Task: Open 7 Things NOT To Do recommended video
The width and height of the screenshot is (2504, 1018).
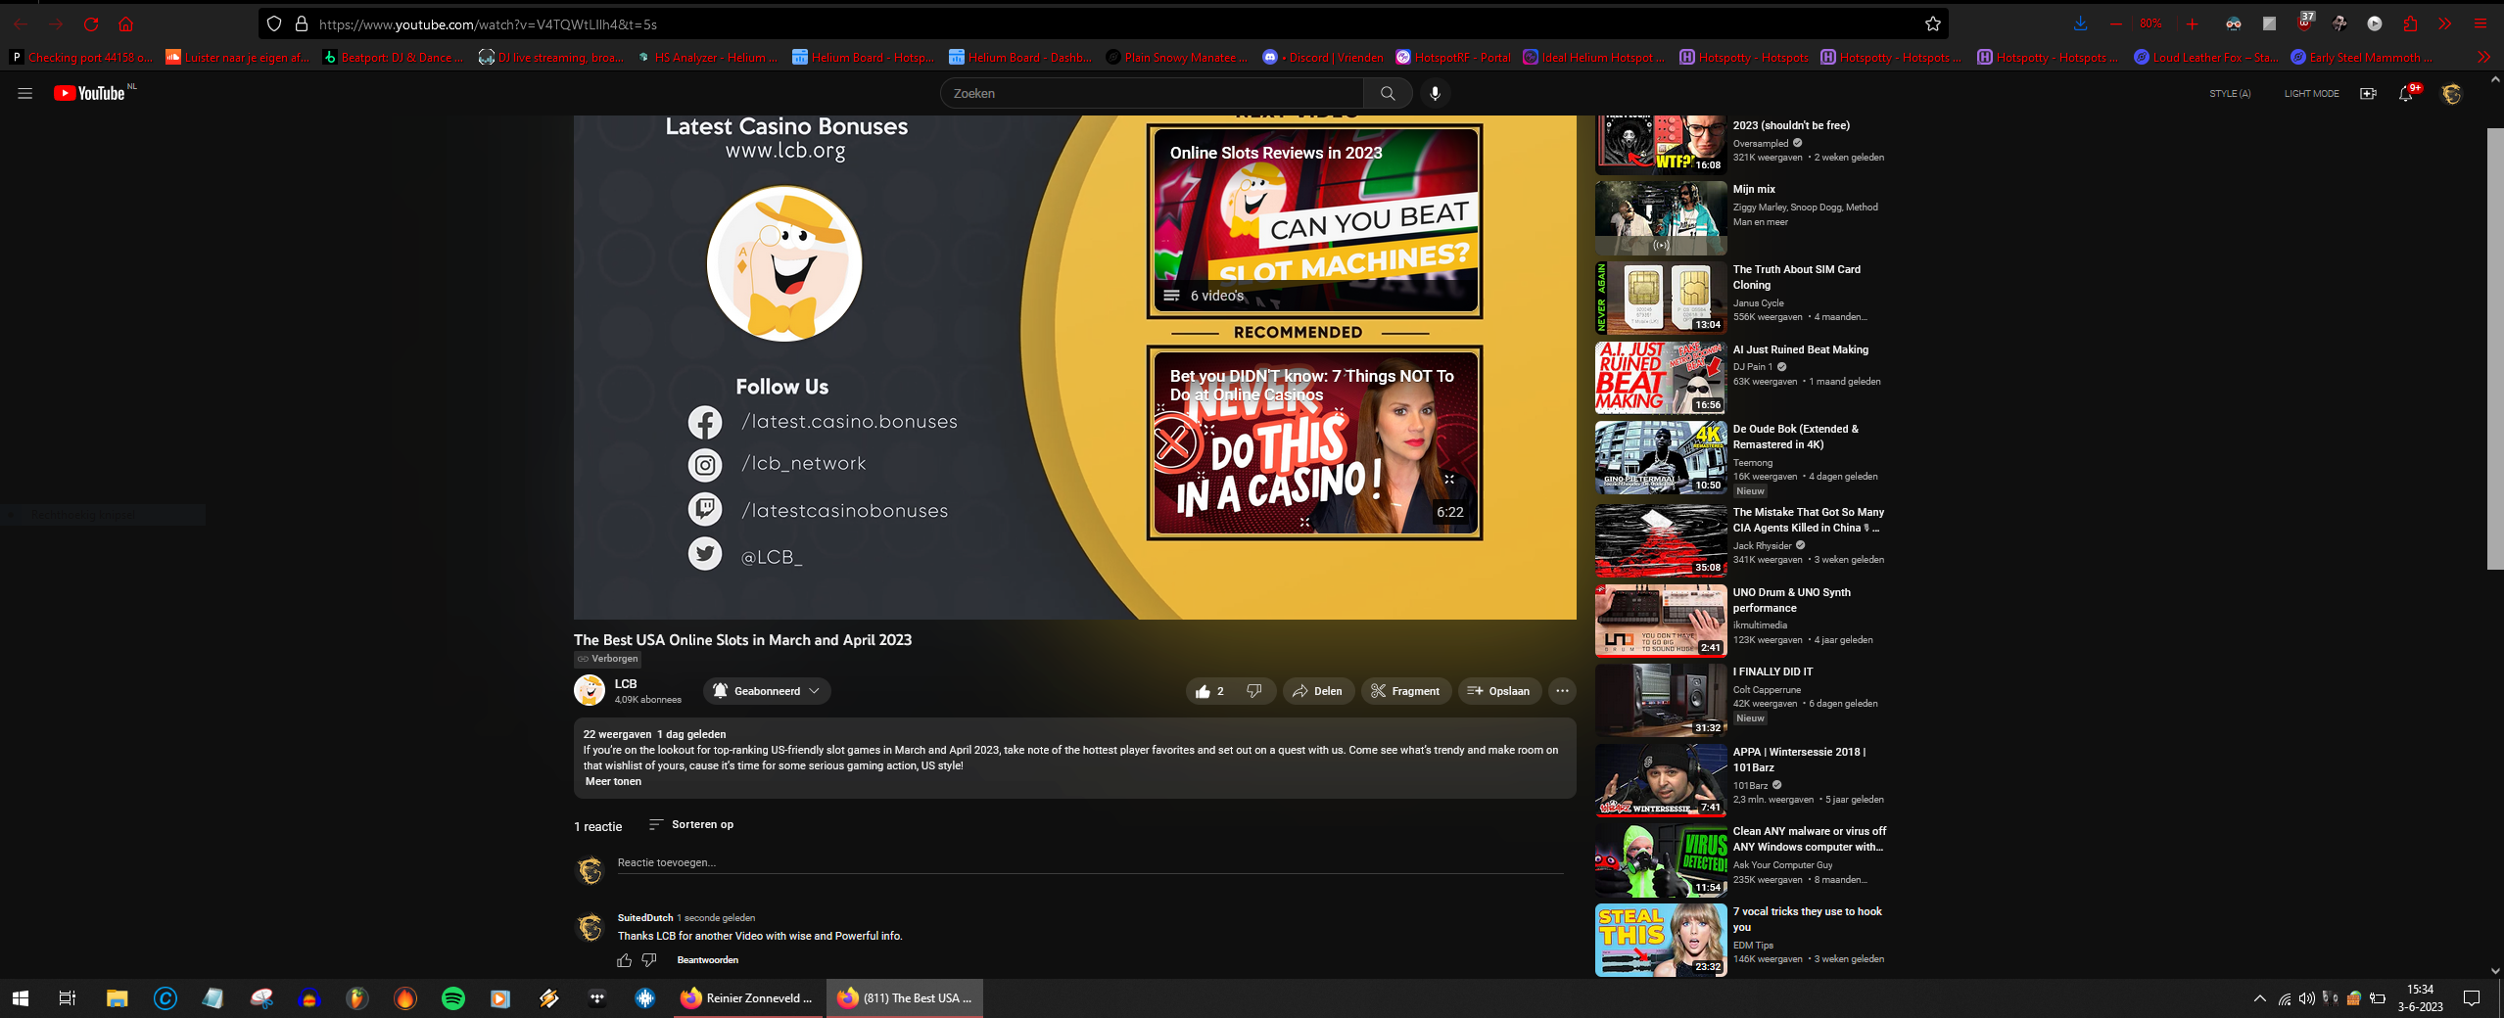Action: (x=1314, y=442)
